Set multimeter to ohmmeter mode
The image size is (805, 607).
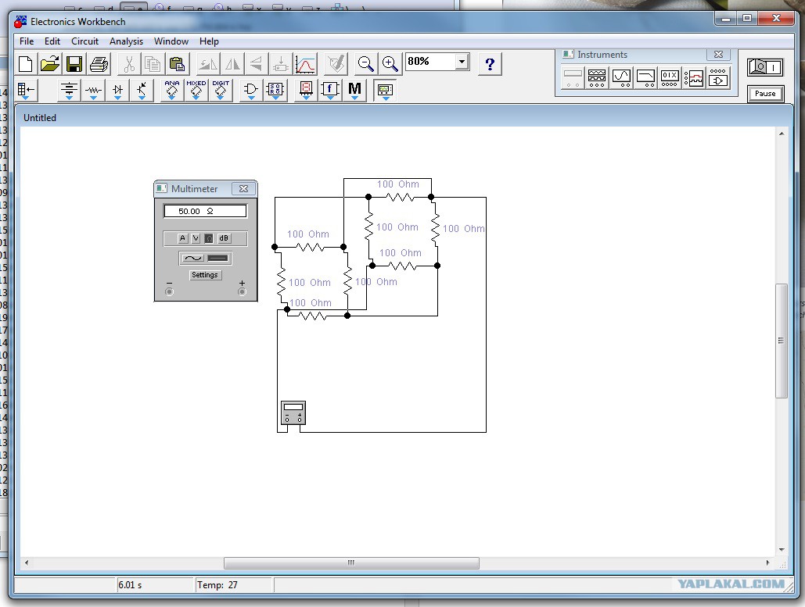(209, 238)
